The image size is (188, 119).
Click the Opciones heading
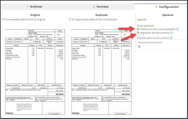168,15
